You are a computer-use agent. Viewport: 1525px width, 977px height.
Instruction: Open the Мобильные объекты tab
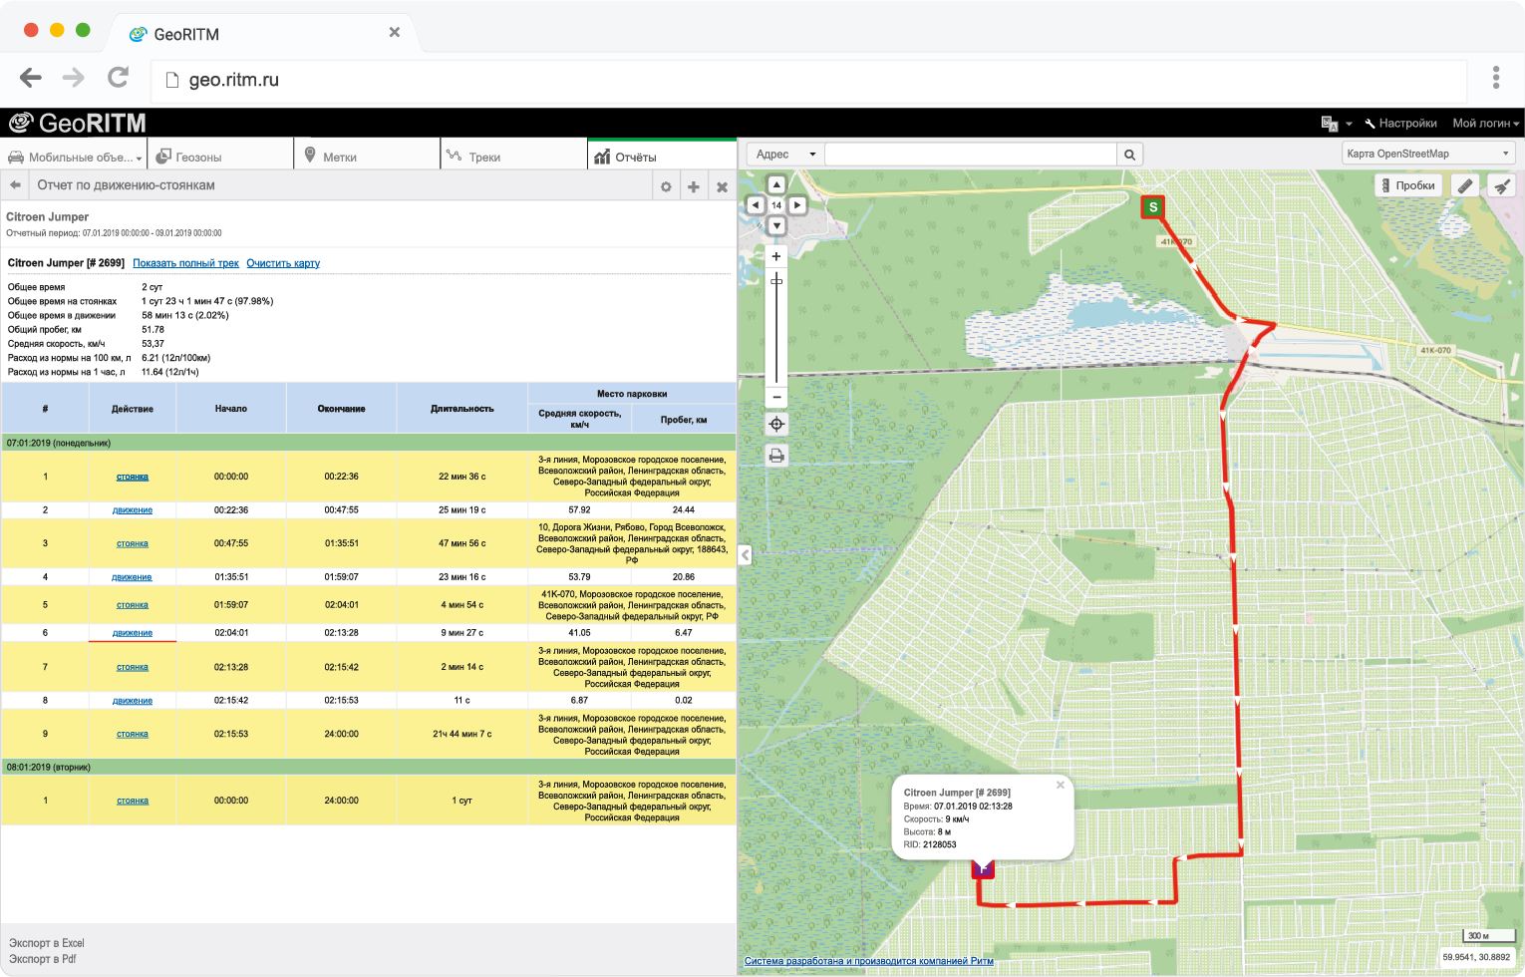[75, 157]
